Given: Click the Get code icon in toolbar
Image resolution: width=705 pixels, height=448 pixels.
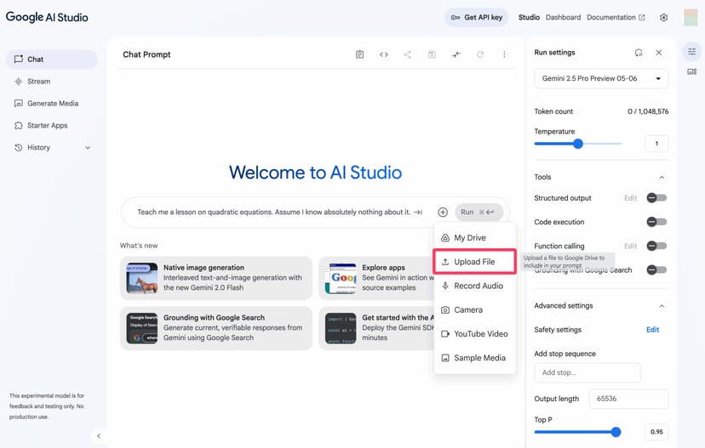Looking at the screenshot, I should pos(383,54).
